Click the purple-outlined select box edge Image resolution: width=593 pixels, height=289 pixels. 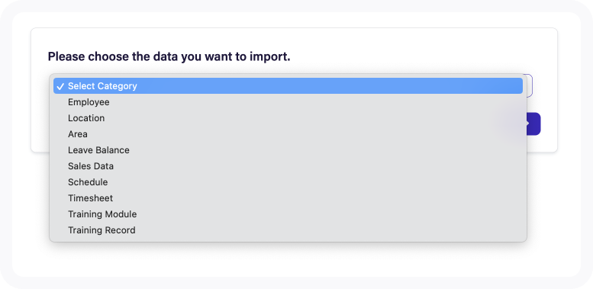click(x=530, y=85)
